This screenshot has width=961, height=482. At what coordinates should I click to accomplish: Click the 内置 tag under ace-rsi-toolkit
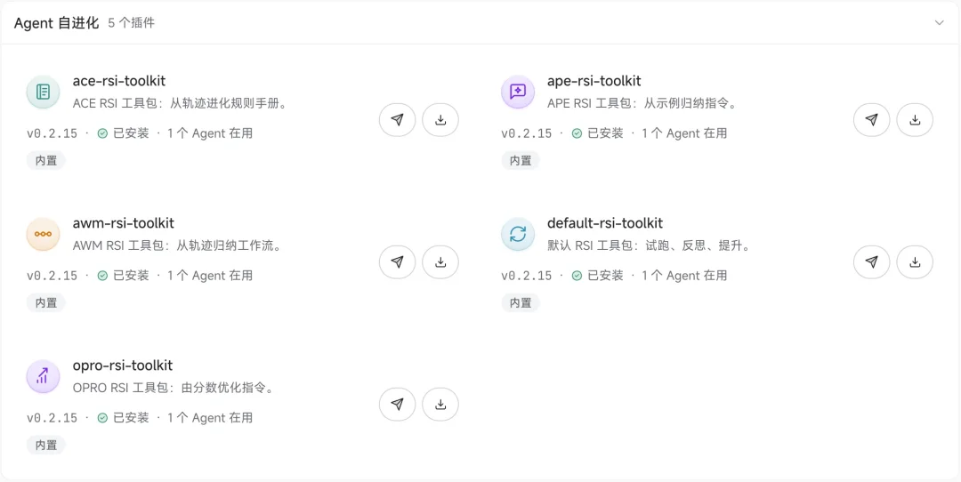tap(46, 160)
